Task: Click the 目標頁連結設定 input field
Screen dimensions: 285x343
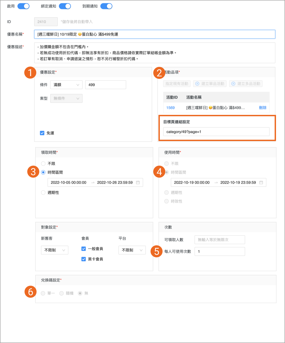Action: click(x=216, y=132)
